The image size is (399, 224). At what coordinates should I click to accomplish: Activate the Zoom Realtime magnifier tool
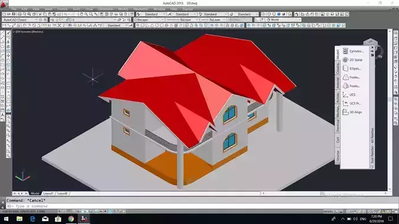pos(86,14)
